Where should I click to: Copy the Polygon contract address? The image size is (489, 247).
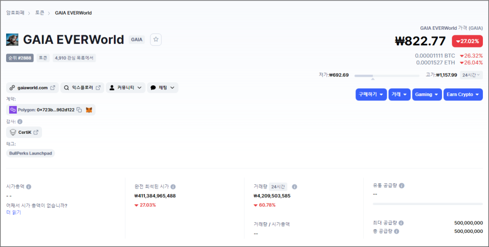tap(79, 110)
